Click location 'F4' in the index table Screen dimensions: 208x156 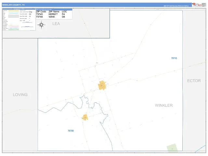point(63,14)
